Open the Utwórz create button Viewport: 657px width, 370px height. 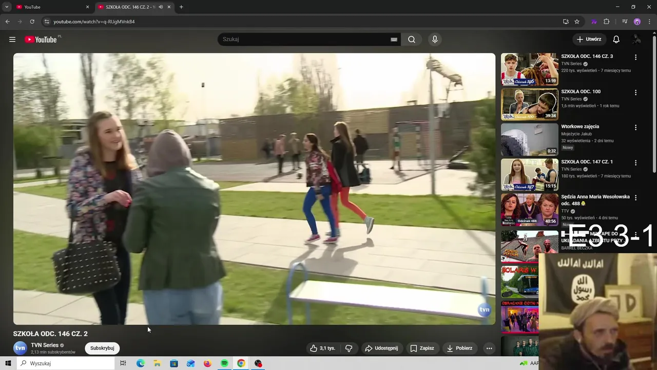tap(589, 39)
